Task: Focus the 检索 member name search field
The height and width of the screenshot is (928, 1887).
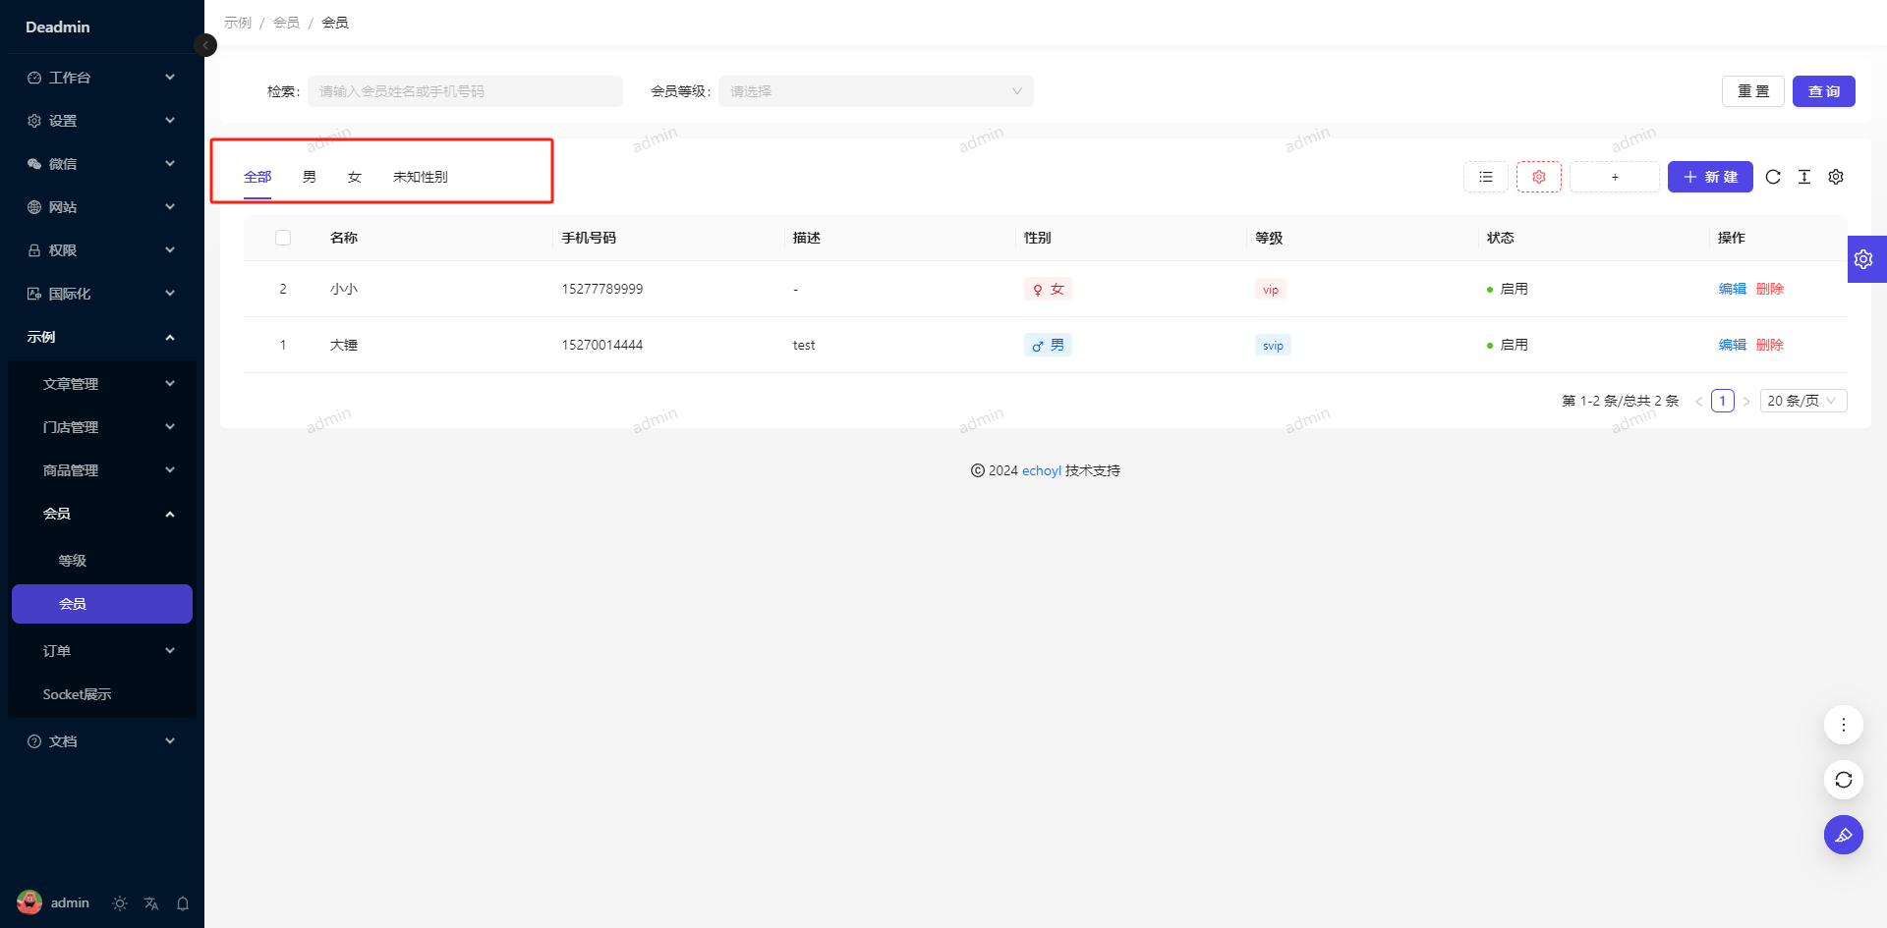Action: (x=465, y=91)
